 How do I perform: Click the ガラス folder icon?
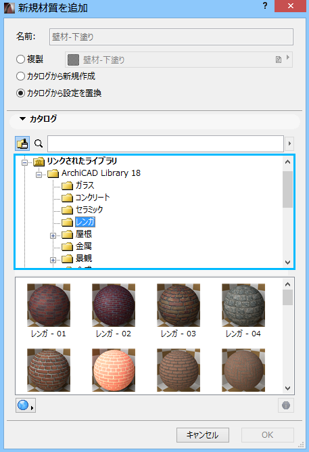(x=67, y=185)
